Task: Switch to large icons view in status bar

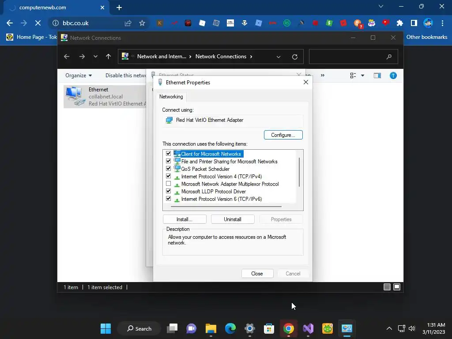Action: coord(397,287)
